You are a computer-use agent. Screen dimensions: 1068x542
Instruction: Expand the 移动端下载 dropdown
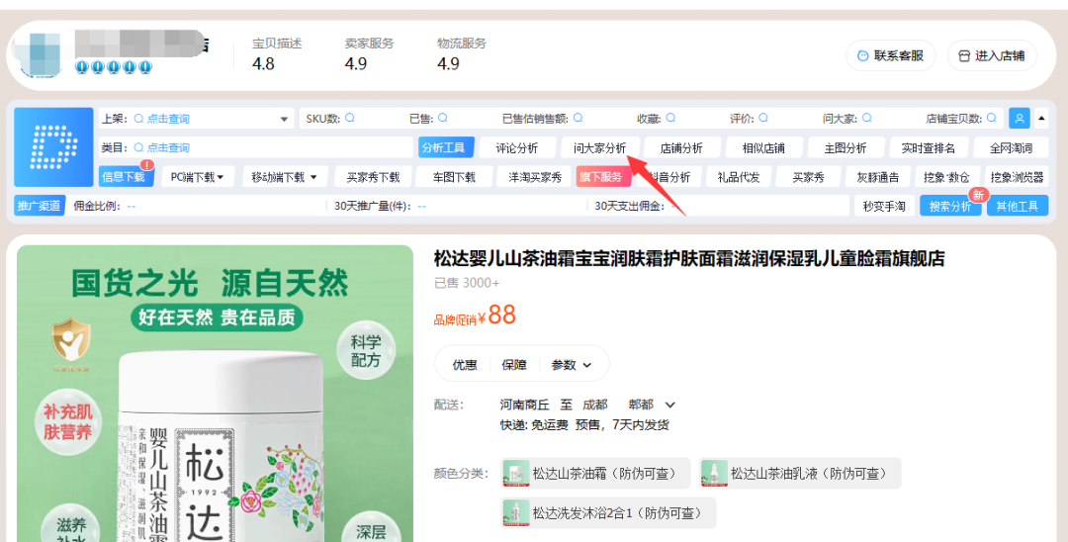[x=285, y=177]
